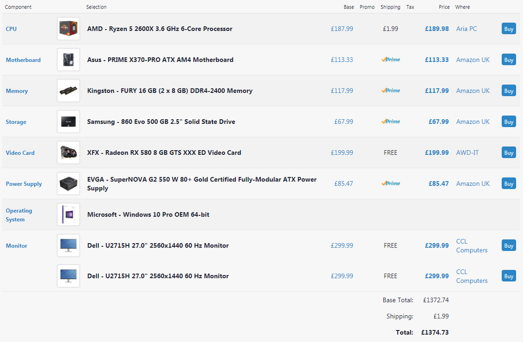Buy the XFX Radeon RX 580 card
The image size is (523, 342).
(509, 153)
